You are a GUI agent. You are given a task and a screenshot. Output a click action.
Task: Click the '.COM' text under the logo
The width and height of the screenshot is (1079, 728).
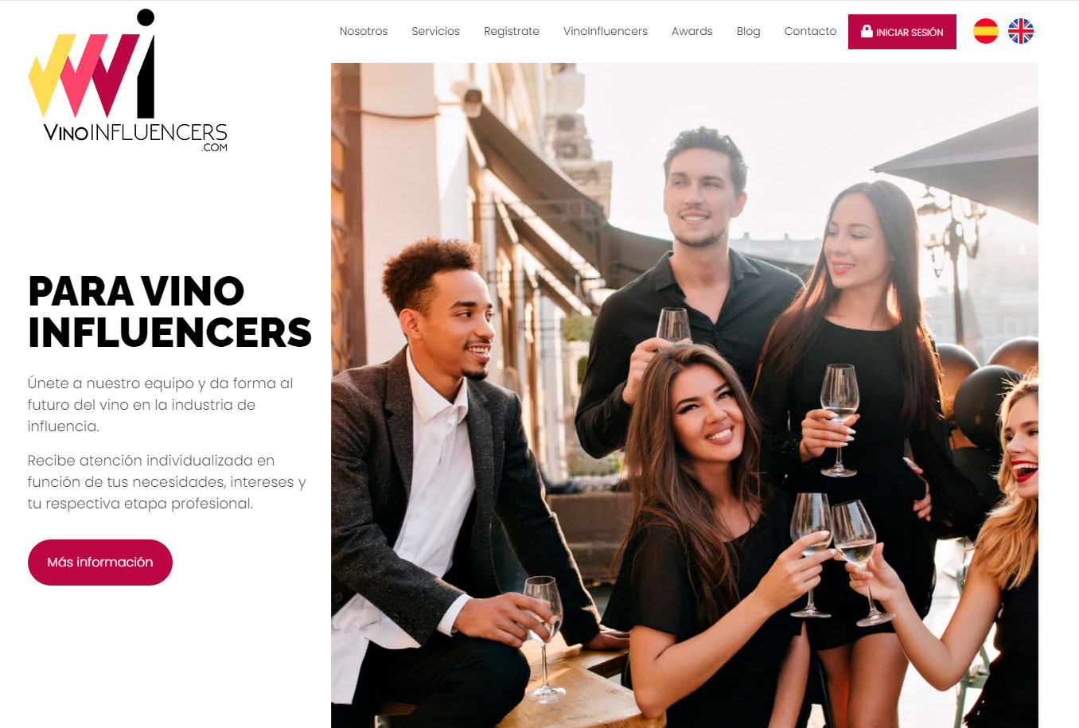215,147
